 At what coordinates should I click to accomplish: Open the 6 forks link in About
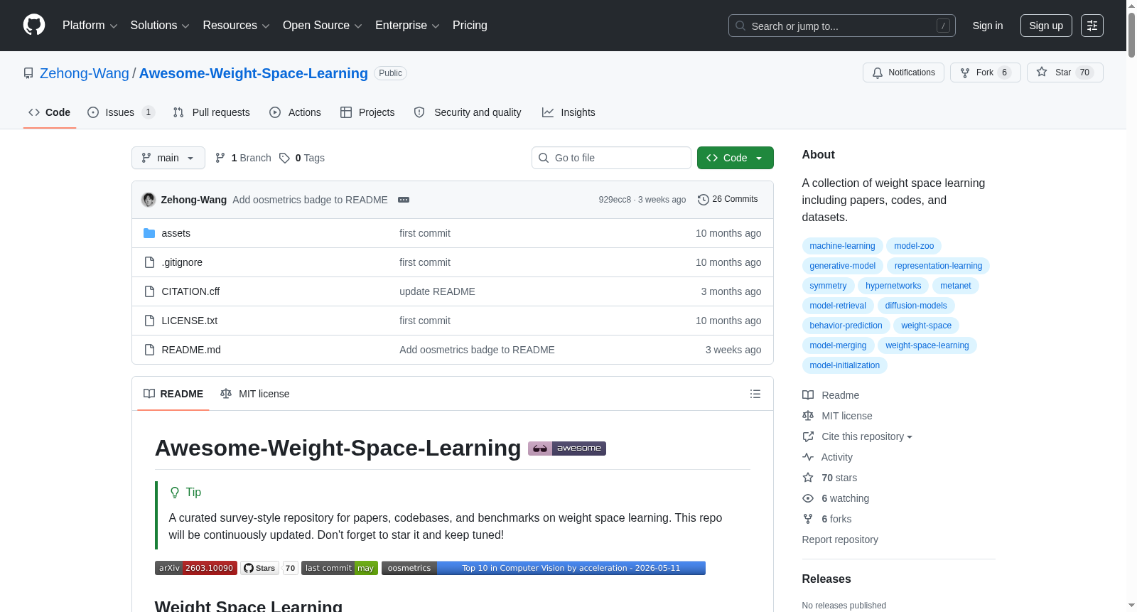[x=836, y=519]
